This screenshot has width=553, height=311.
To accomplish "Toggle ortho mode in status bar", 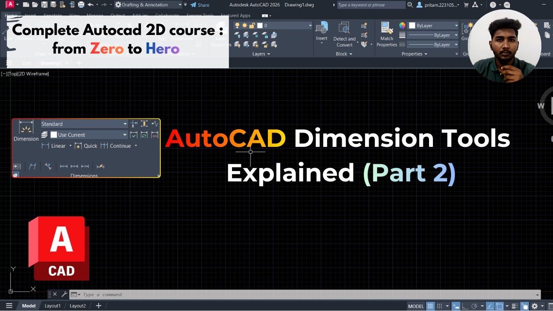I will pyautogui.click(x=465, y=306).
